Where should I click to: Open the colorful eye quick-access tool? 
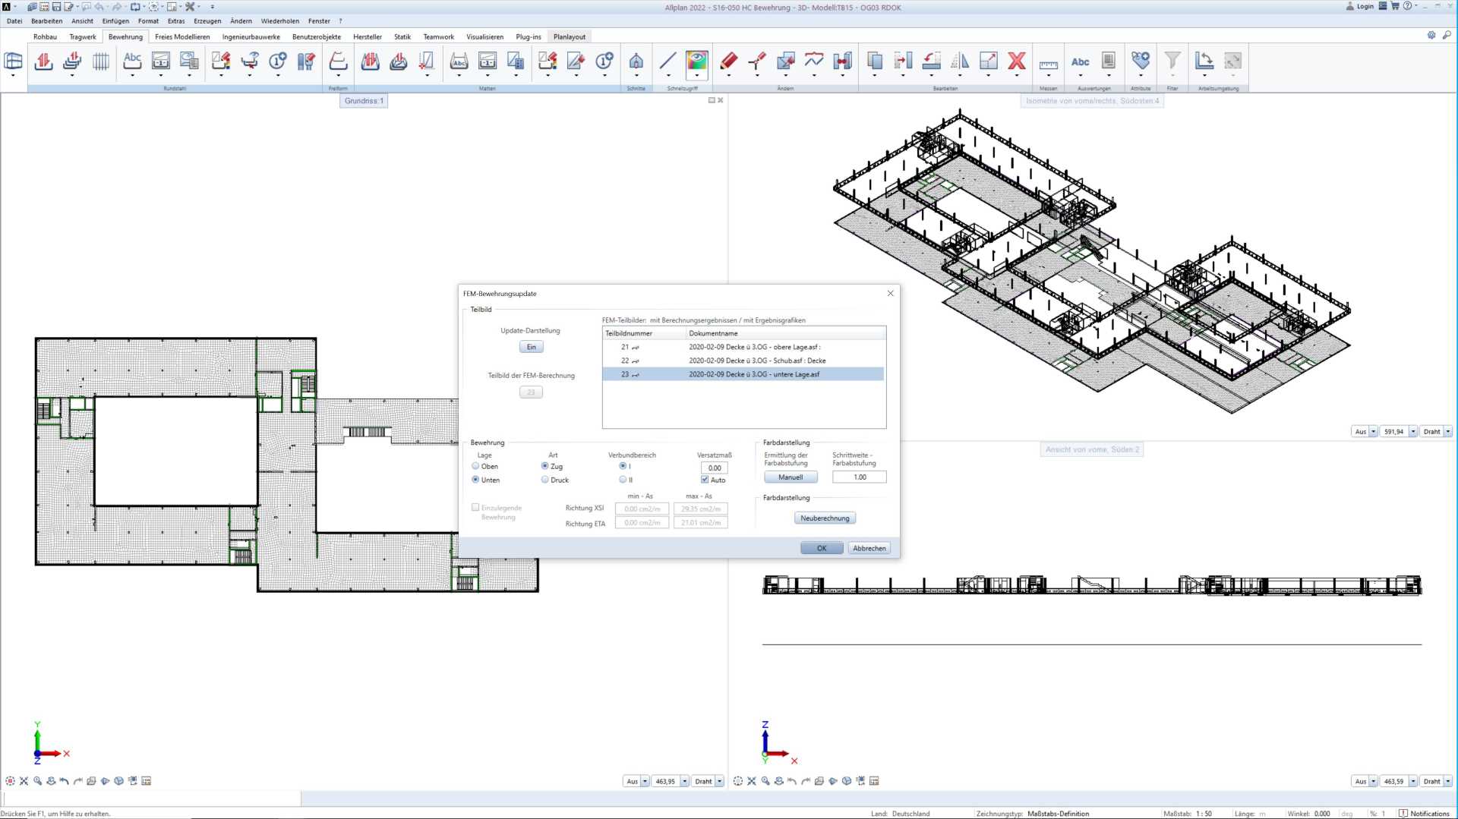pos(696,61)
